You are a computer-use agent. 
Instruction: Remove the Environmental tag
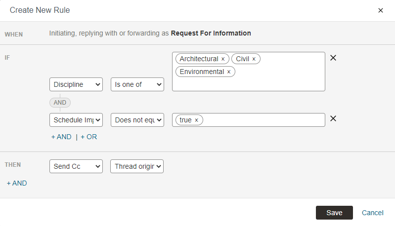coord(229,72)
